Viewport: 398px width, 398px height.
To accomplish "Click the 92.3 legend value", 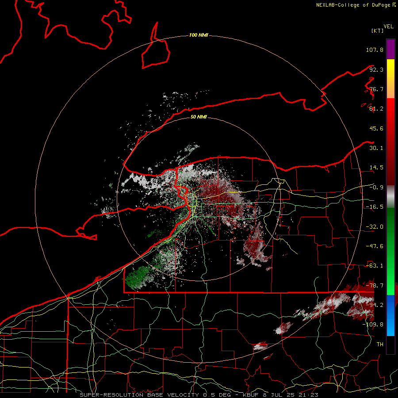I will click(376, 69).
